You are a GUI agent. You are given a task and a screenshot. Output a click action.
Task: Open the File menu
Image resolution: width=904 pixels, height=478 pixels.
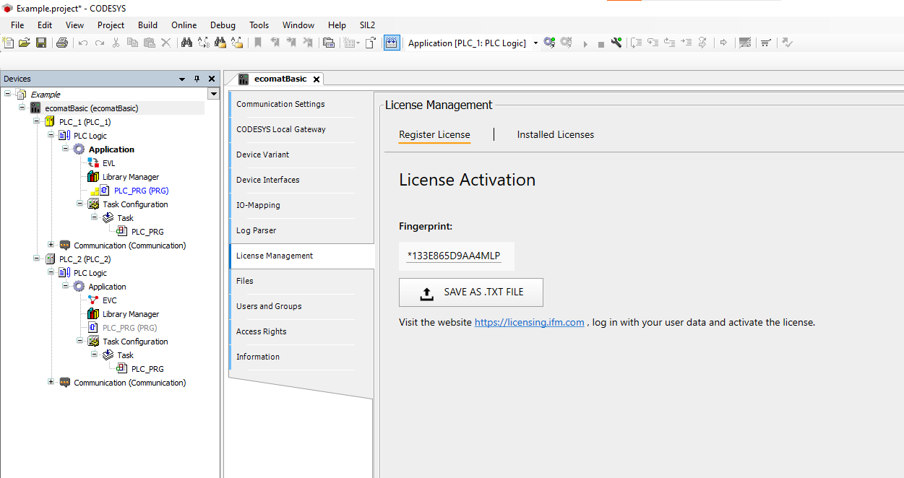[17, 25]
